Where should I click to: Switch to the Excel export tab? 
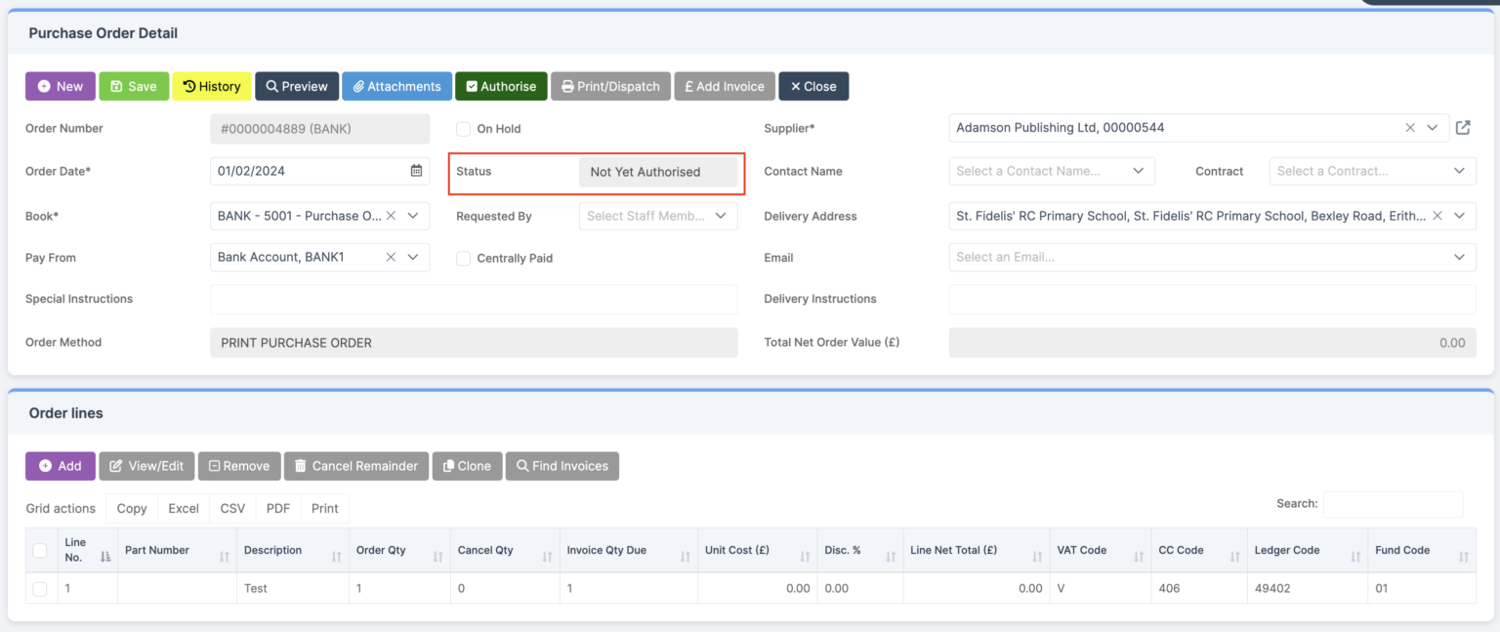[x=183, y=508]
